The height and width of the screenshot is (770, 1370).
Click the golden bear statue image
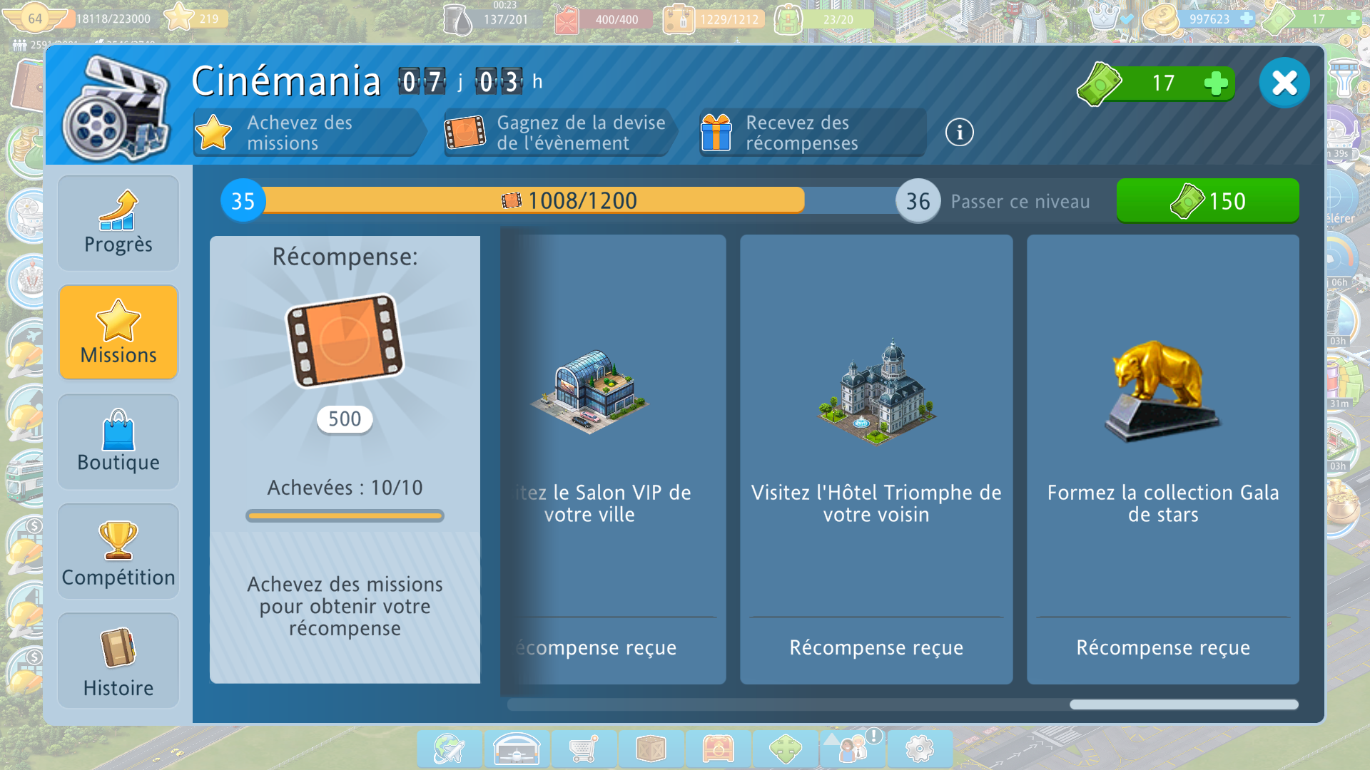(x=1163, y=391)
